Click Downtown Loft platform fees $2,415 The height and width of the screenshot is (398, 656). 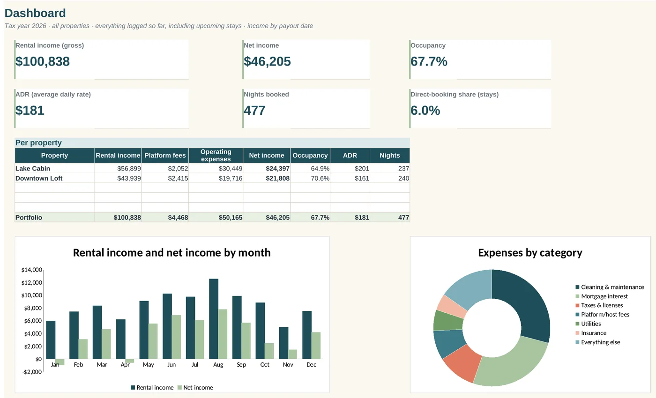(178, 178)
